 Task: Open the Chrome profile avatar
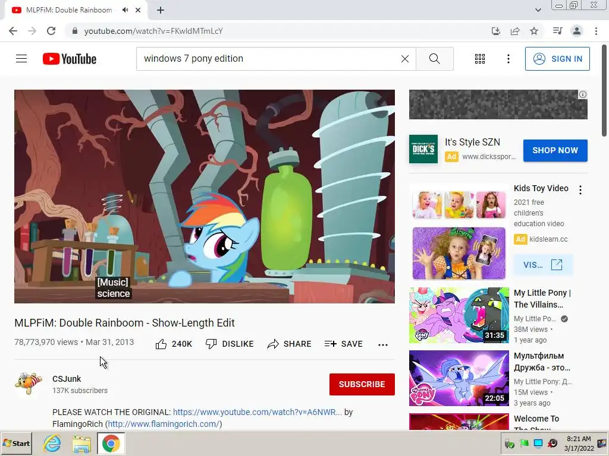[x=577, y=31]
